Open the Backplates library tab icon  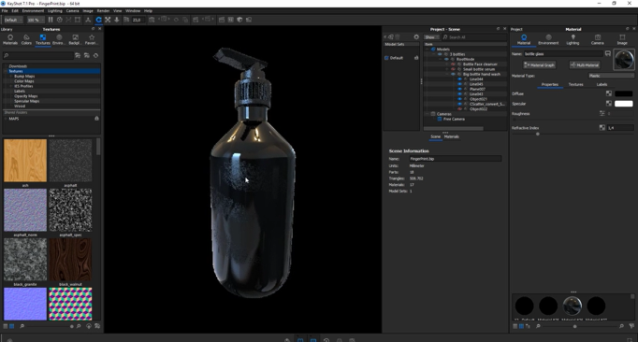pos(75,37)
